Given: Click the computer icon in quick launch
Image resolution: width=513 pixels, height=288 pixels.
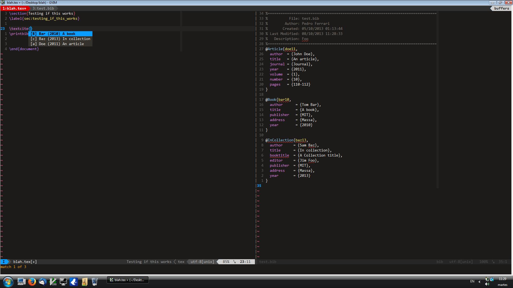Looking at the screenshot, I should point(21,282).
